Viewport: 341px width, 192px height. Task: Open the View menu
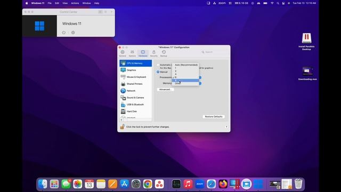tap(65, 3)
